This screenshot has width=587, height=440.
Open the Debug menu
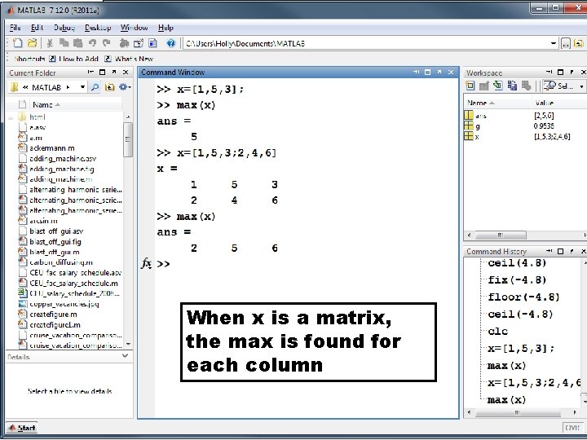(x=64, y=28)
